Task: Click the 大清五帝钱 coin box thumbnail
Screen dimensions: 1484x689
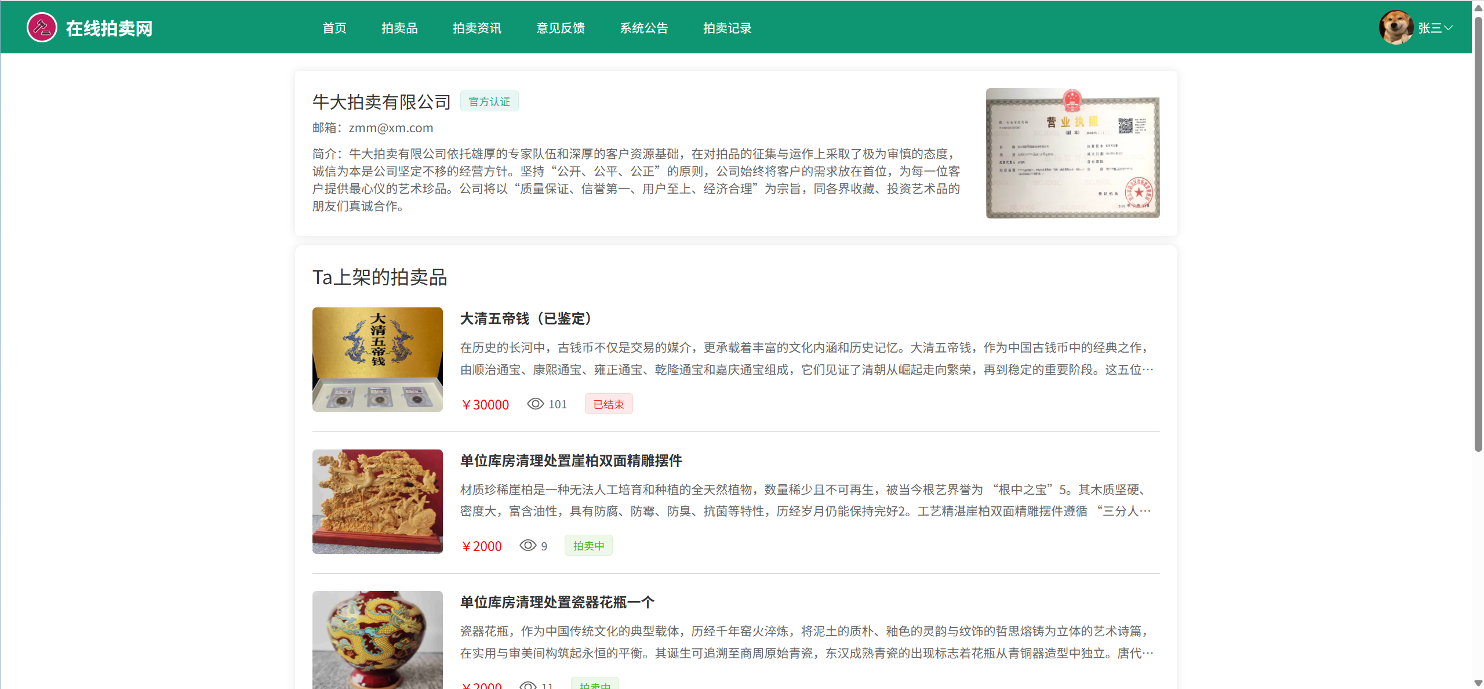Action: (x=377, y=360)
